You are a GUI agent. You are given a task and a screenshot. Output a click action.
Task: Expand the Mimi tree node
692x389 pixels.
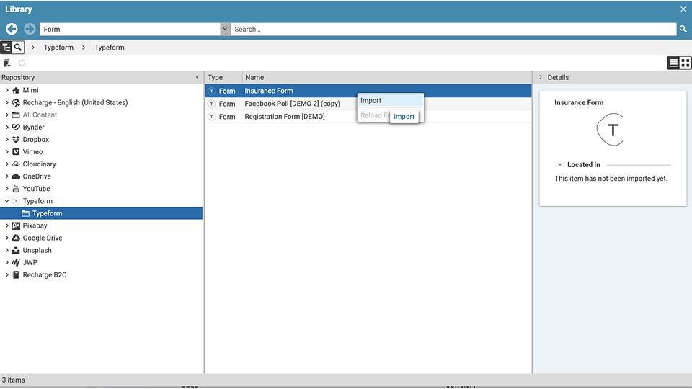click(6, 90)
